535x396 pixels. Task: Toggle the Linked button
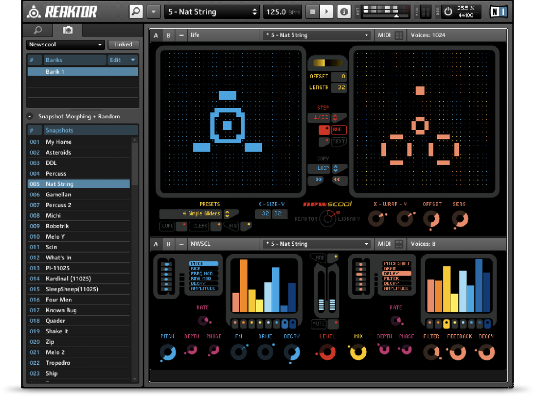tap(123, 45)
